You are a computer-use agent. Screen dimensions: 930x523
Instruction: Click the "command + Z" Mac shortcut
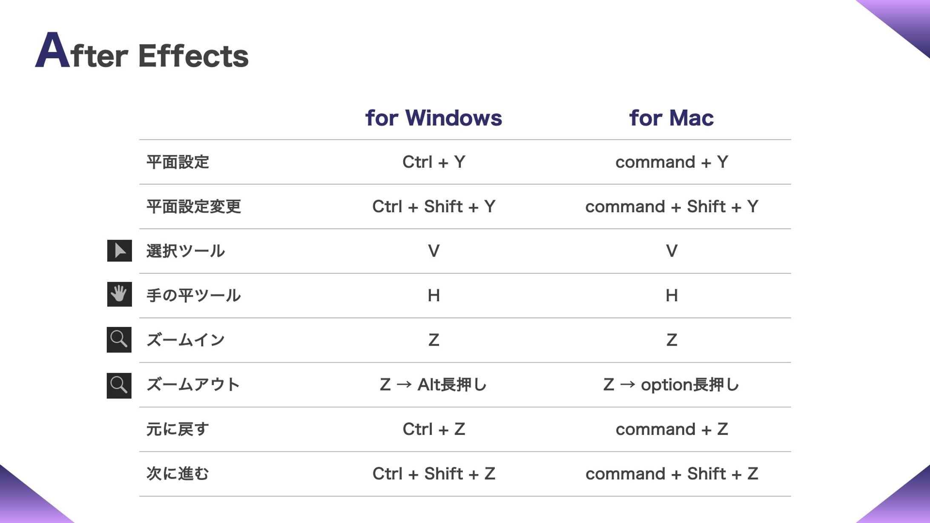pyautogui.click(x=672, y=429)
